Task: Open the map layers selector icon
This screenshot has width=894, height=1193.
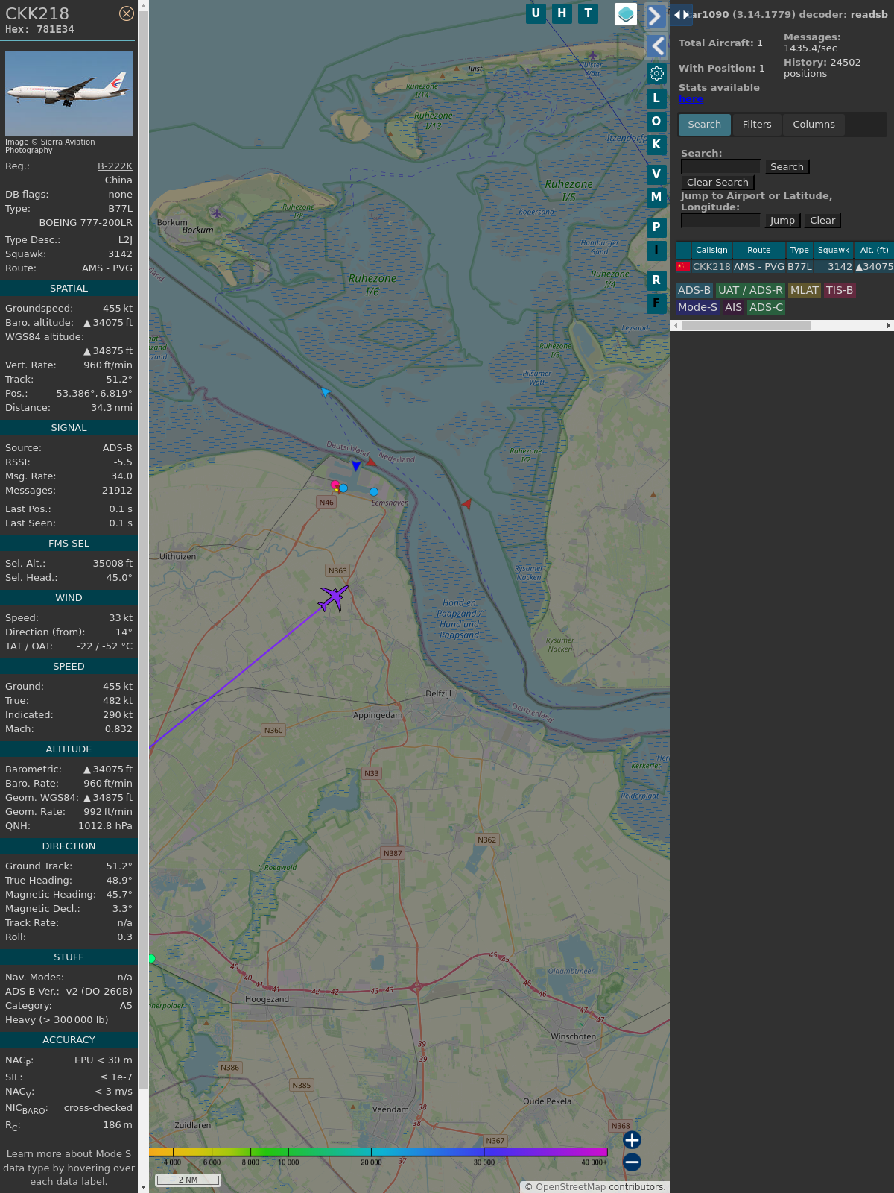Action: pos(626,14)
